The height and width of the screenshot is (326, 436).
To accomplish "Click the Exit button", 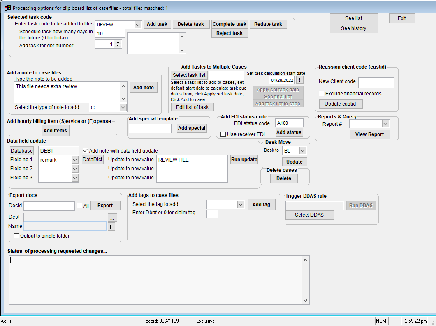I will [x=402, y=18].
